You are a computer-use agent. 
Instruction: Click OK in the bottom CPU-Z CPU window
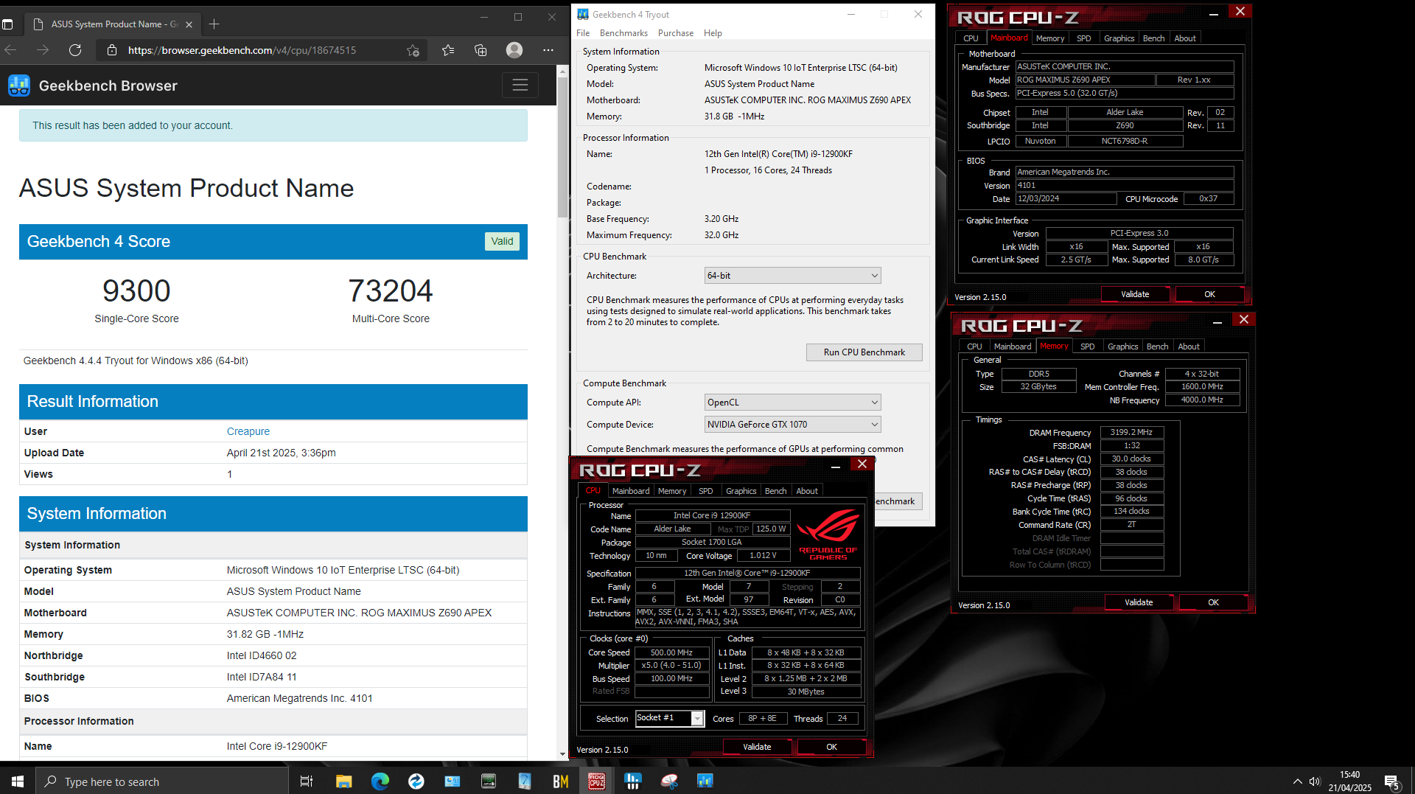pyautogui.click(x=831, y=747)
